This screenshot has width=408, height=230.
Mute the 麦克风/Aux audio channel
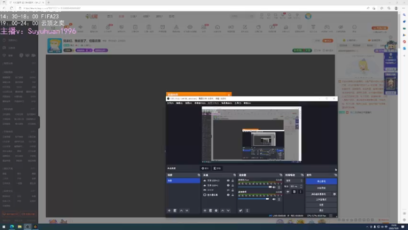click(x=274, y=187)
